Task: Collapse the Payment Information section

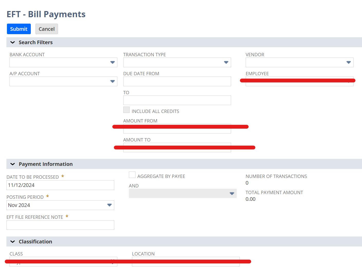Action: (13, 164)
